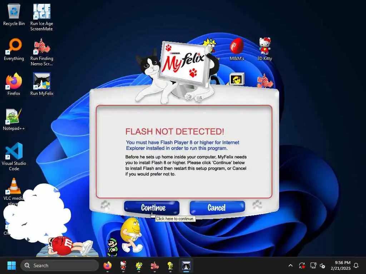Select the unlabeled Nemo icon below 3D Kitty
Viewport: 366px width, 274px height.
(x=264, y=80)
